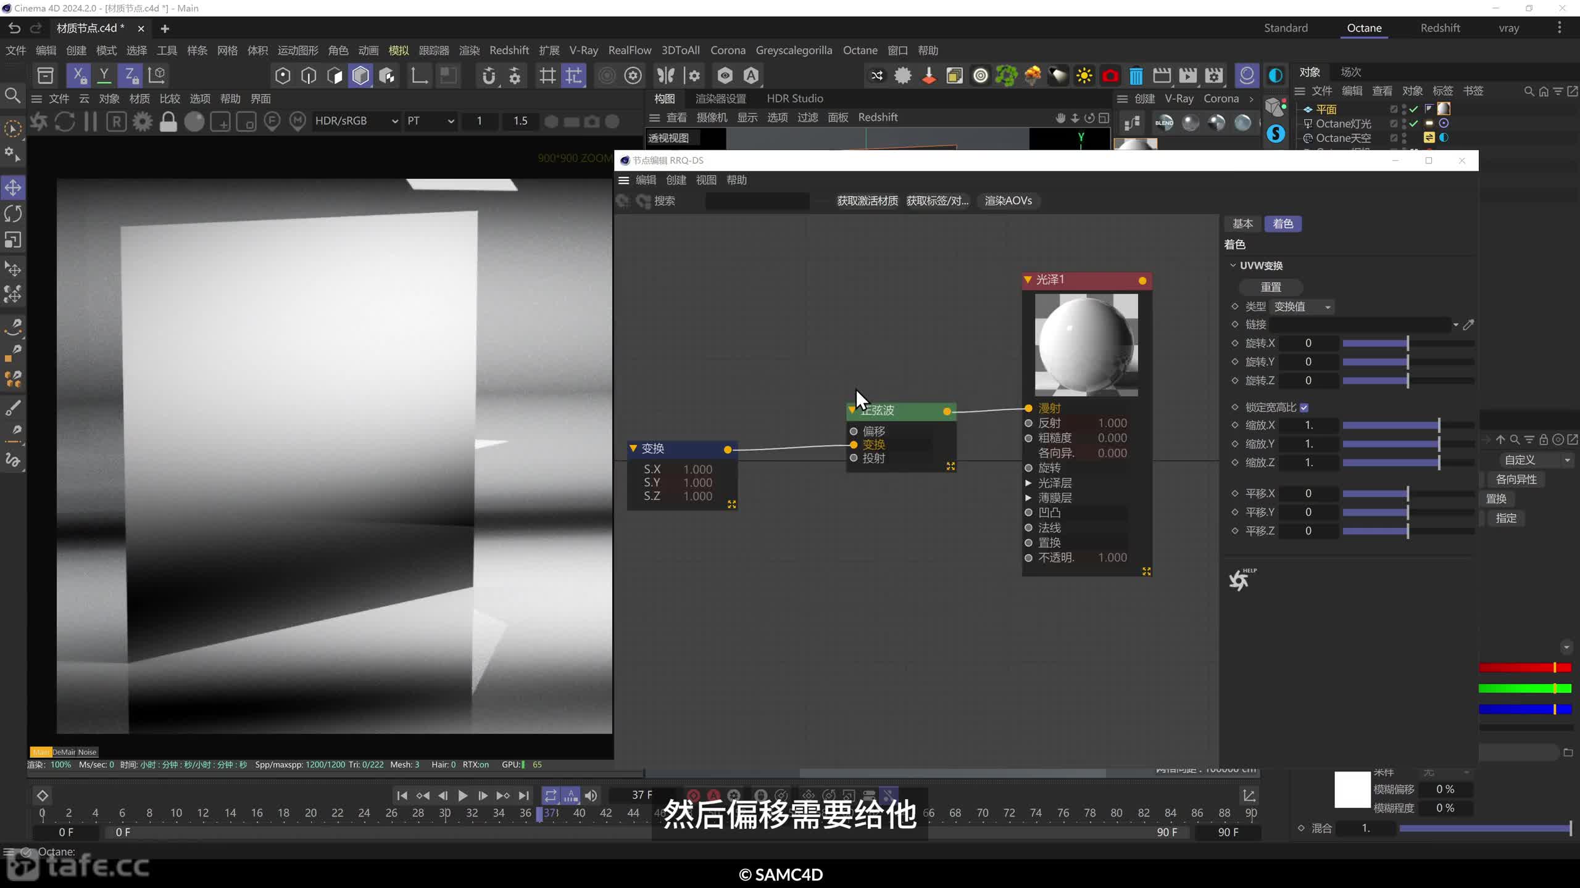The image size is (1580, 888).
Task: Click the sun light icon in top toolbar
Action: tap(1084, 76)
